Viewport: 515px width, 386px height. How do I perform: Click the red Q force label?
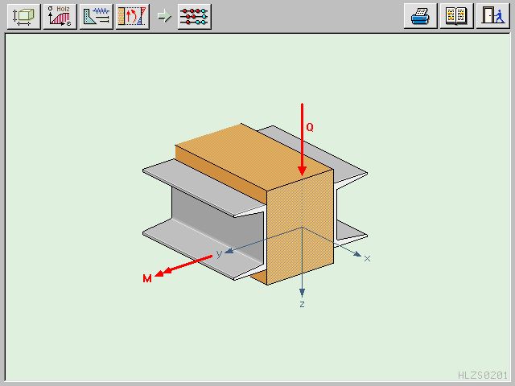coord(310,127)
